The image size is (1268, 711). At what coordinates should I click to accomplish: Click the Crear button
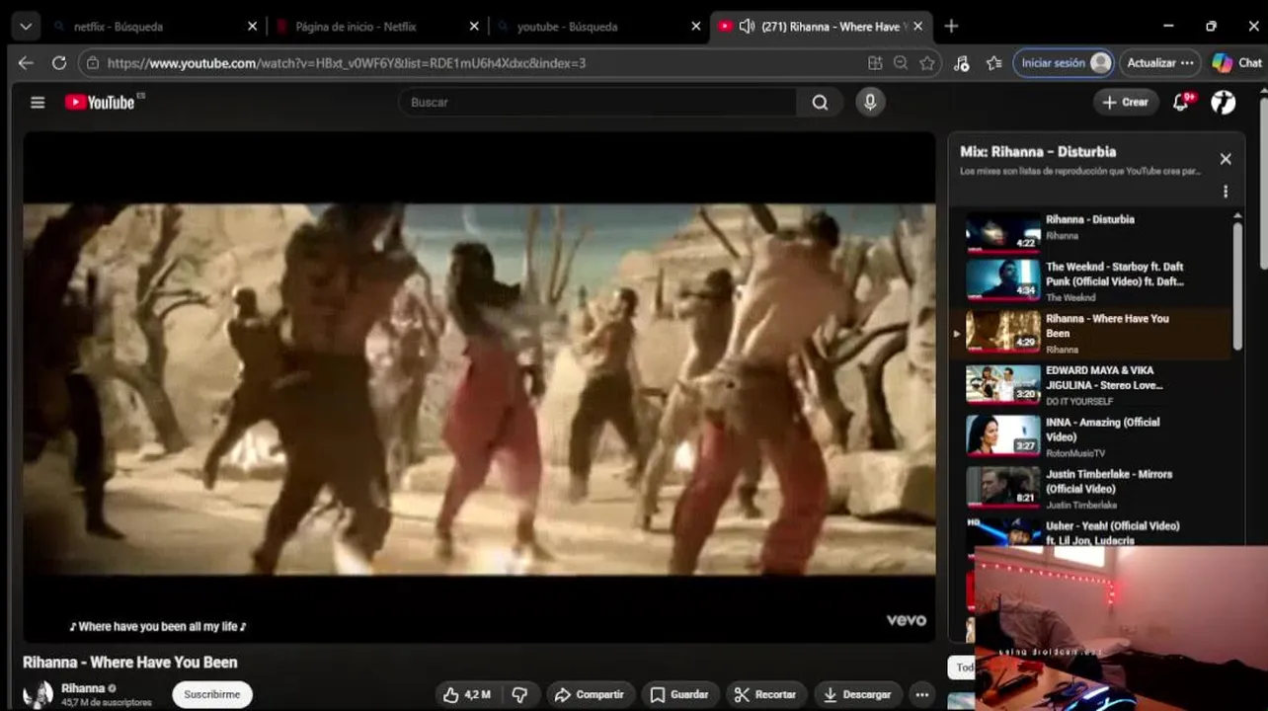[x=1126, y=102]
